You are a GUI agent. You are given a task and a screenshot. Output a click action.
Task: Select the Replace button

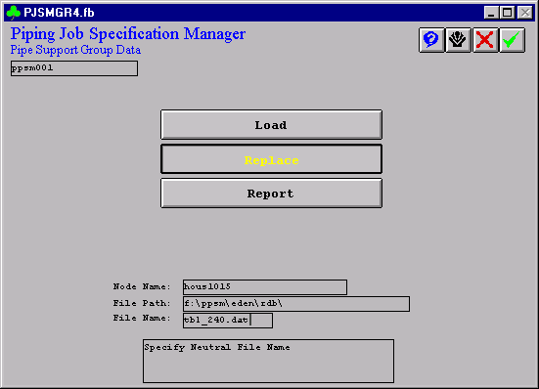pyautogui.click(x=271, y=159)
